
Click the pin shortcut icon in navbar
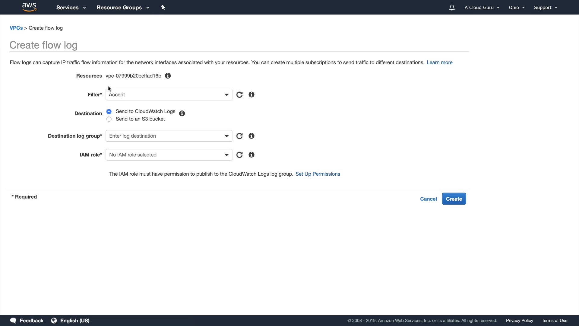(163, 7)
